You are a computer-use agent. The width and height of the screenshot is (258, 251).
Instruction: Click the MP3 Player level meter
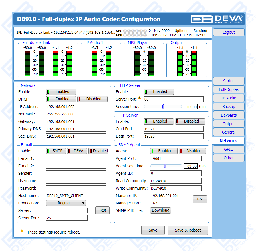(x=144, y=63)
